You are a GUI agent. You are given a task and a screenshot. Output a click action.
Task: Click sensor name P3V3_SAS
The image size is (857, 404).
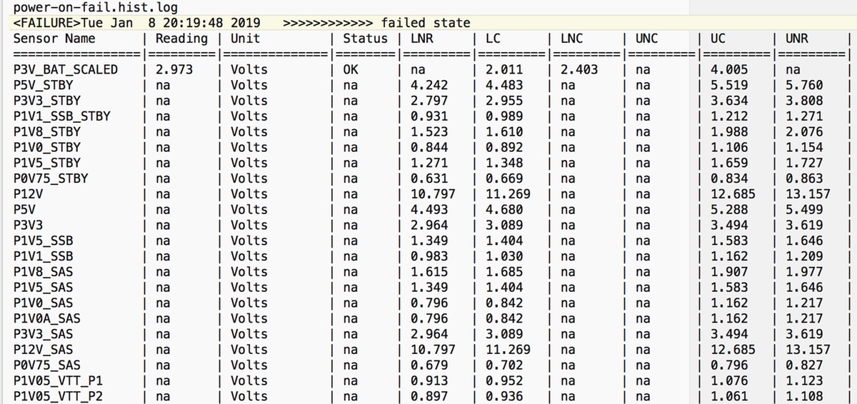(43, 334)
